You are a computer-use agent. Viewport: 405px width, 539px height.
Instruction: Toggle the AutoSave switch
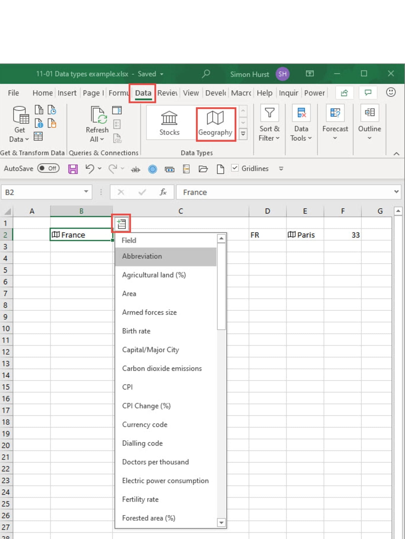pyautogui.click(x=48, y=169)
